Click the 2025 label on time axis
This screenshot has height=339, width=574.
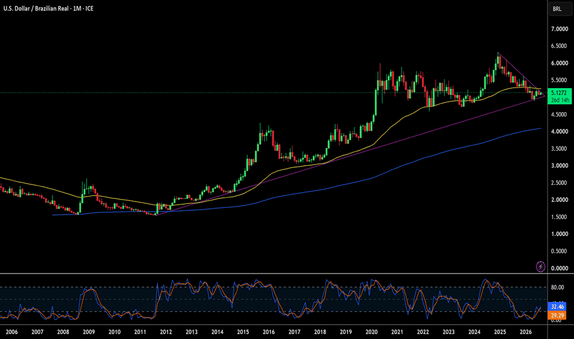500,332
